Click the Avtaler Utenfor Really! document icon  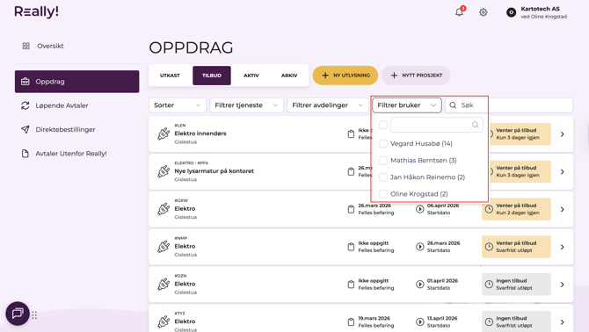click(x=25, y=154)
